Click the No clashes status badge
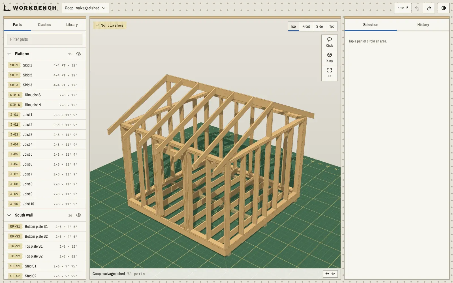 [x=110, y=25]
